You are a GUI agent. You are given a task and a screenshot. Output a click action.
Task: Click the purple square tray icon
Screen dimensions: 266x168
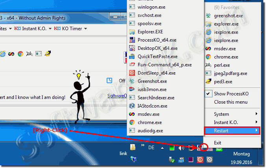pyautogui.click(x=191, y=159)
